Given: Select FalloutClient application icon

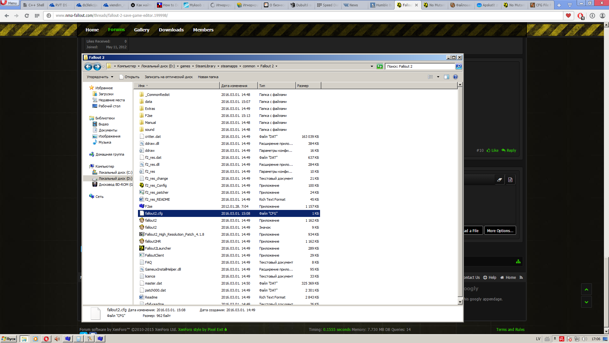Looking at the screenshot, I should (142, 255).
